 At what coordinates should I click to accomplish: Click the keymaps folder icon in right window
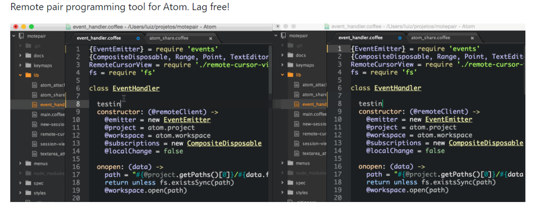point(290,65)
